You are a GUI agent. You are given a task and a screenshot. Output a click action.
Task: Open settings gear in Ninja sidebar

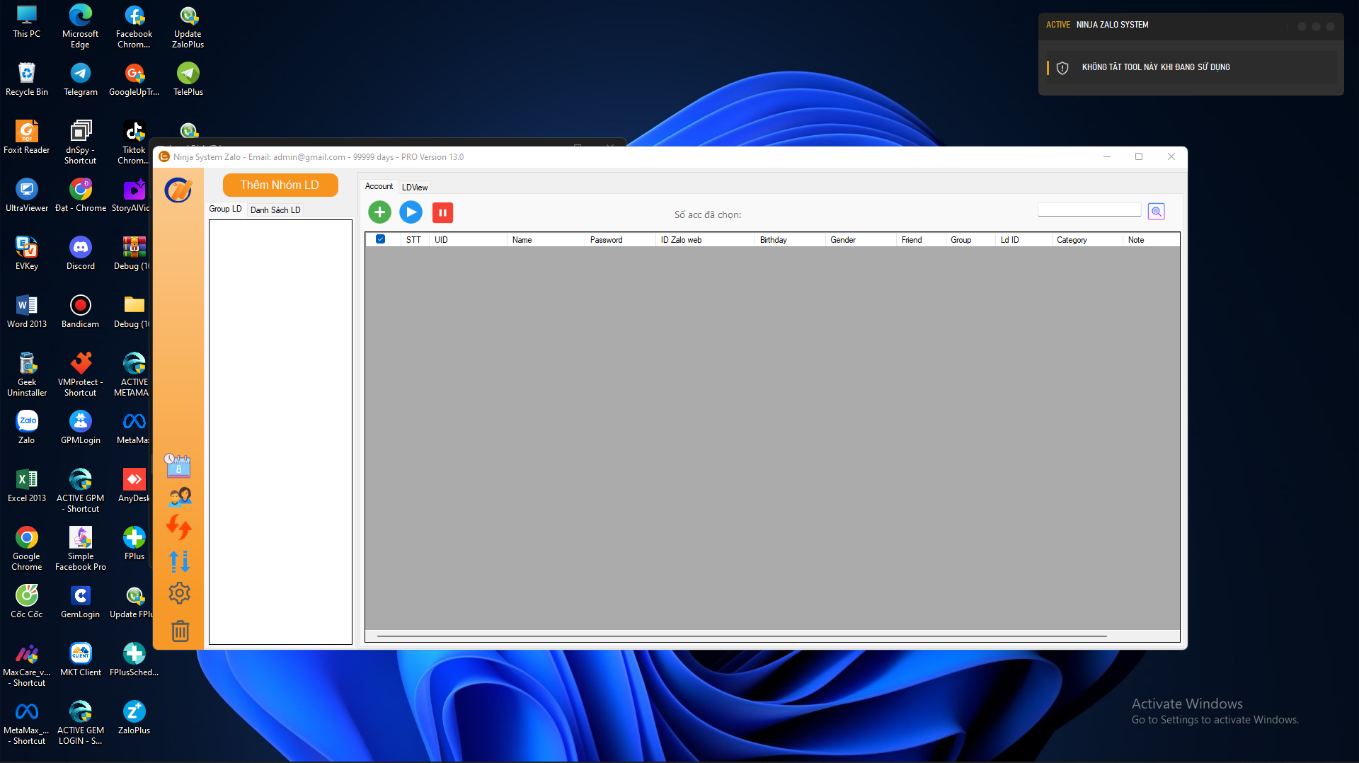pyautogui.click(x=179, y=593)
